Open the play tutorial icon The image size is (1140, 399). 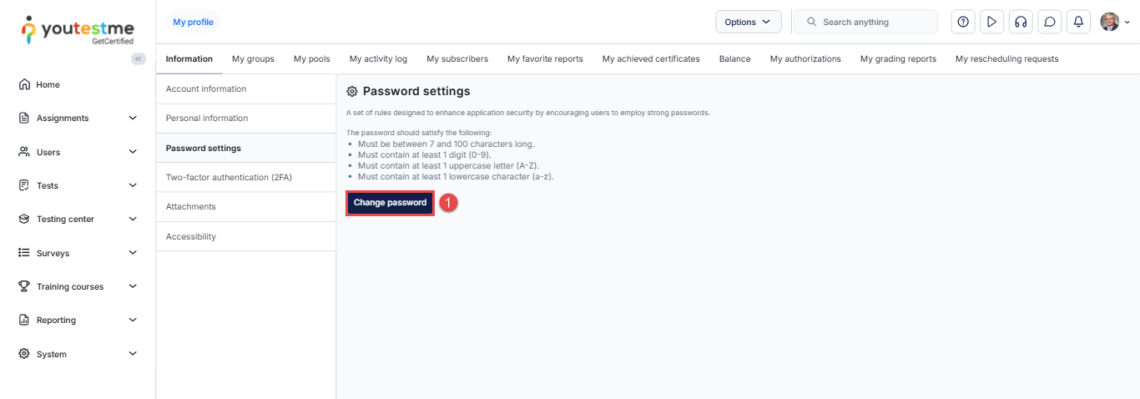point(991,22)
